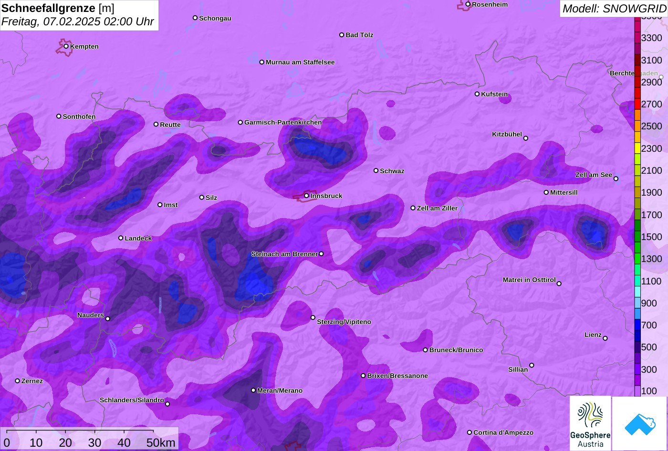668x451 pixels.
Task: Click the Zell am Ziller label
Action: (437, 209)
